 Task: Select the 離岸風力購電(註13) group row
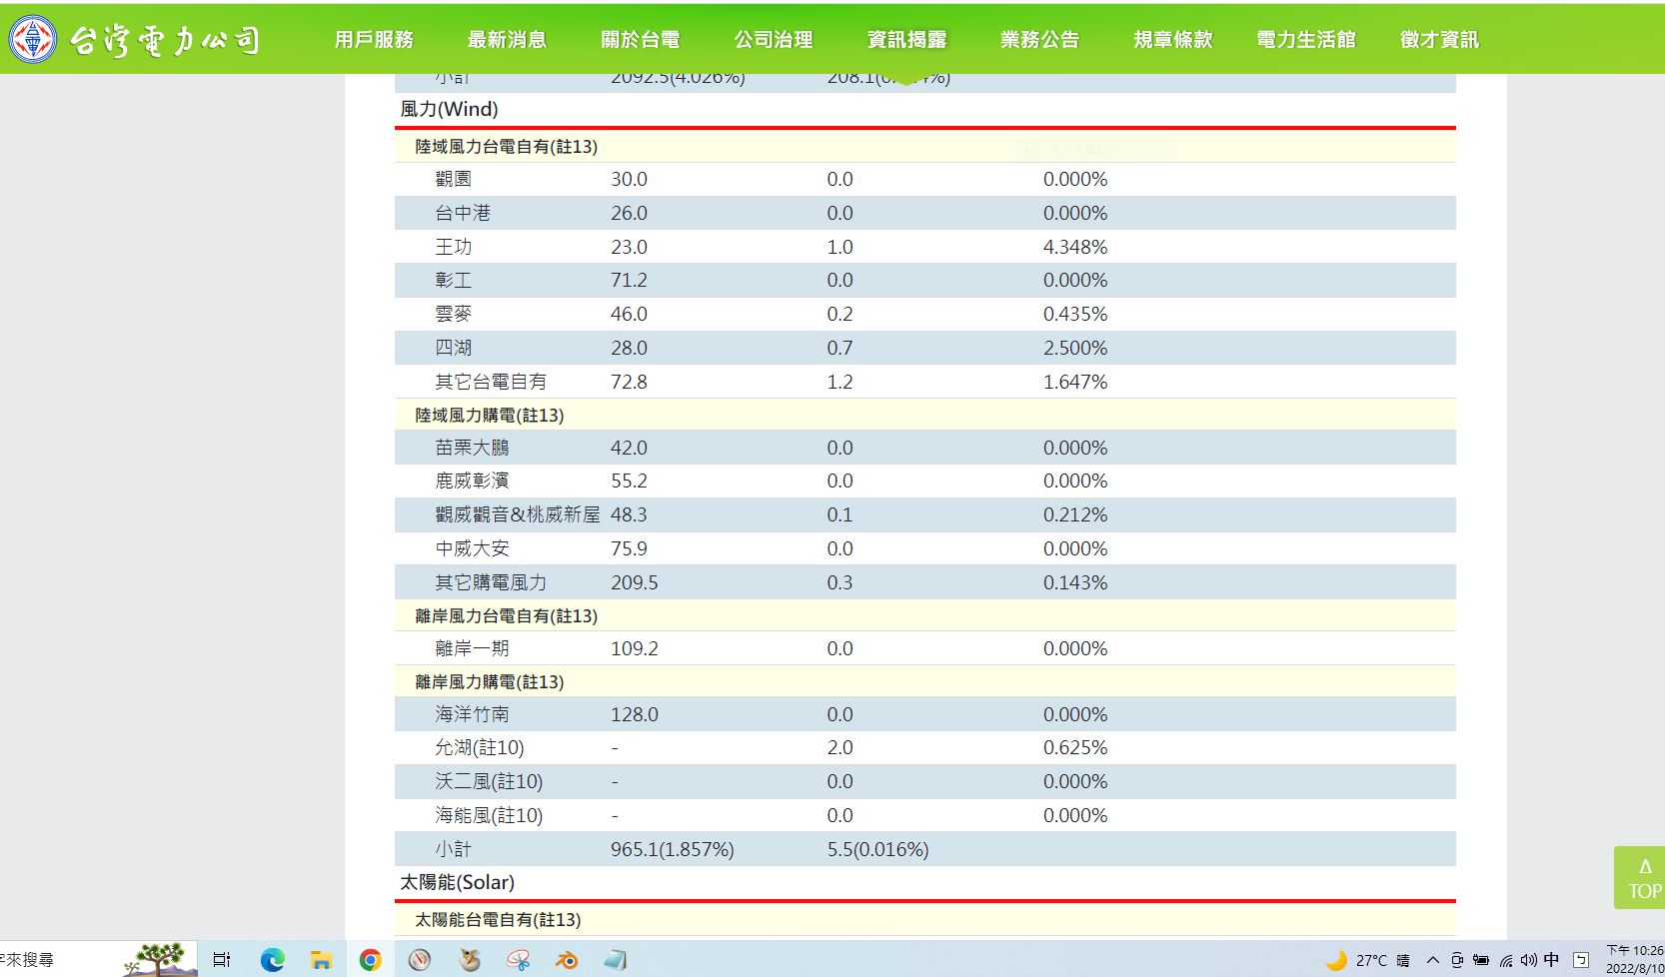pyautogui.click(x=924, y=681)
